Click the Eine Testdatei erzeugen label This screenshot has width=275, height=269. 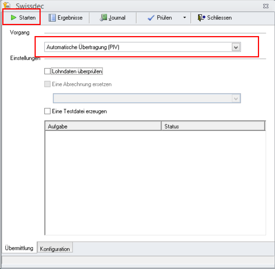[79, 111]
